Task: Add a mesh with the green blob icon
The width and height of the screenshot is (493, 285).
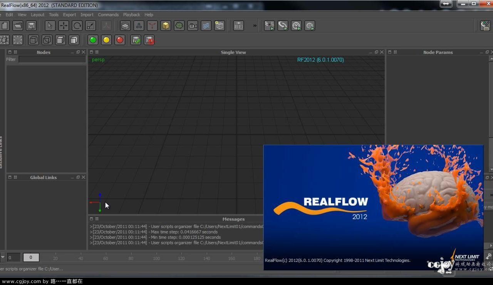Action: [x=179, y=26]
